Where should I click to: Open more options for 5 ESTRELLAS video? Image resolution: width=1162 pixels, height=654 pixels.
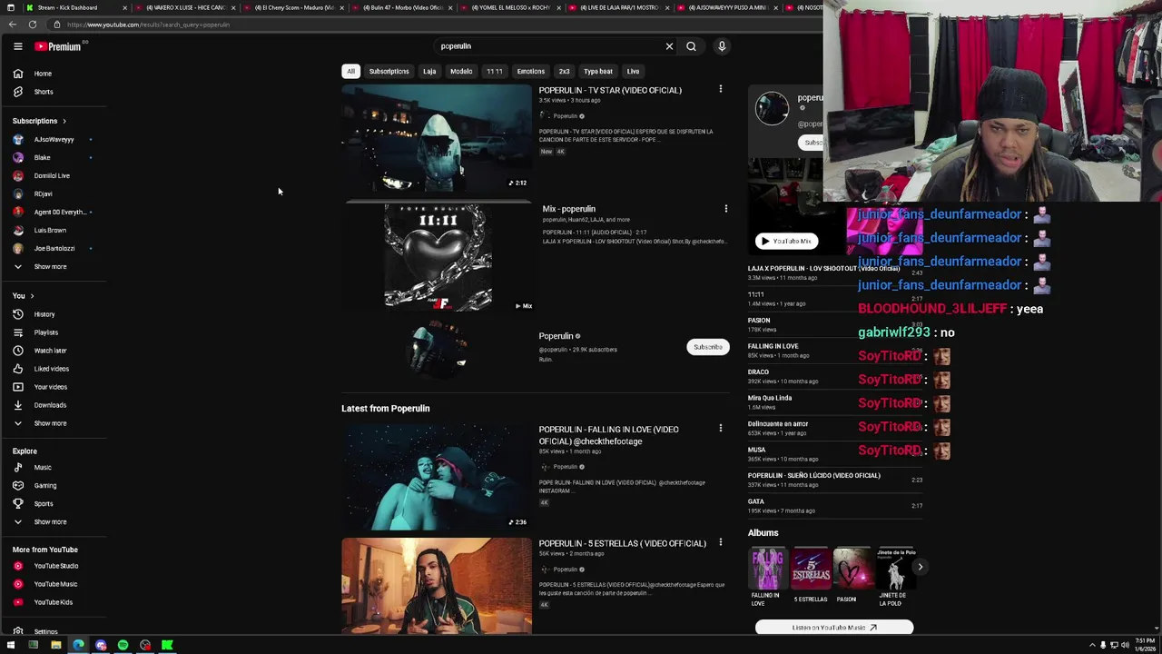pos(721,542)
